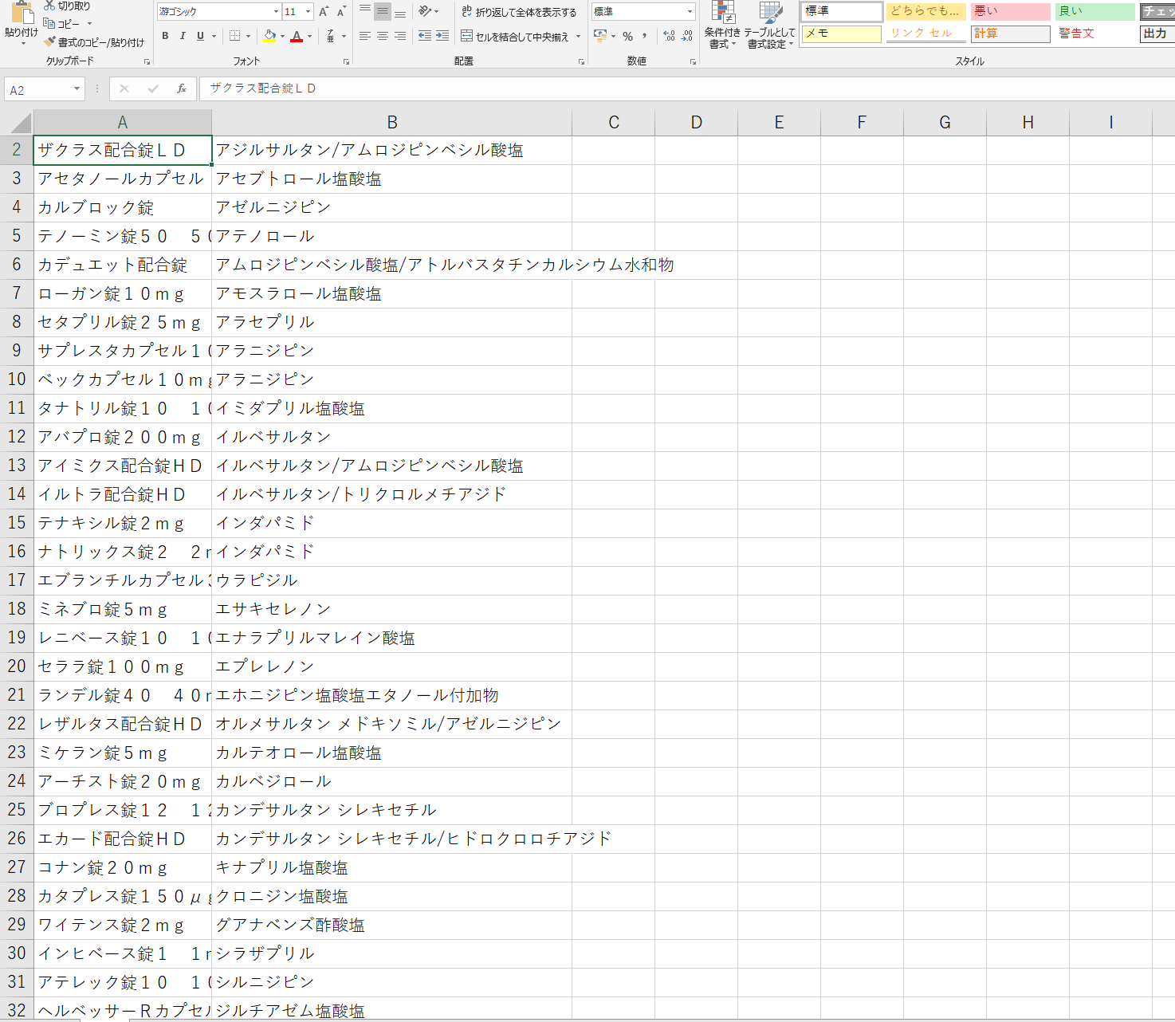The image size is (1175, 1022).
Task: Click the Cut (切り取り) scissors button
Action: click(67, 6)
